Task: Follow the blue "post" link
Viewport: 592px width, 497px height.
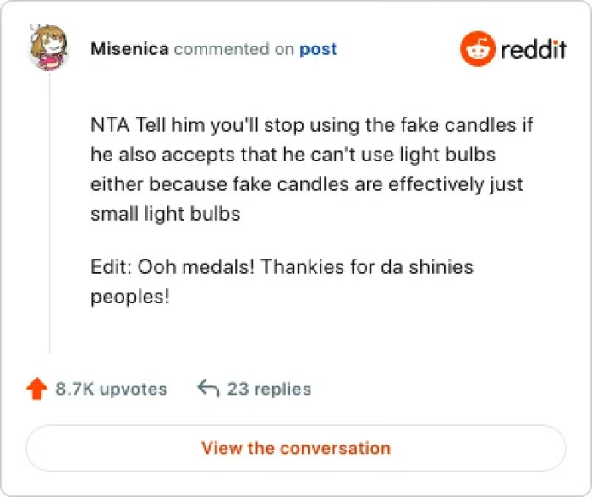Action: tap(318, 50)
